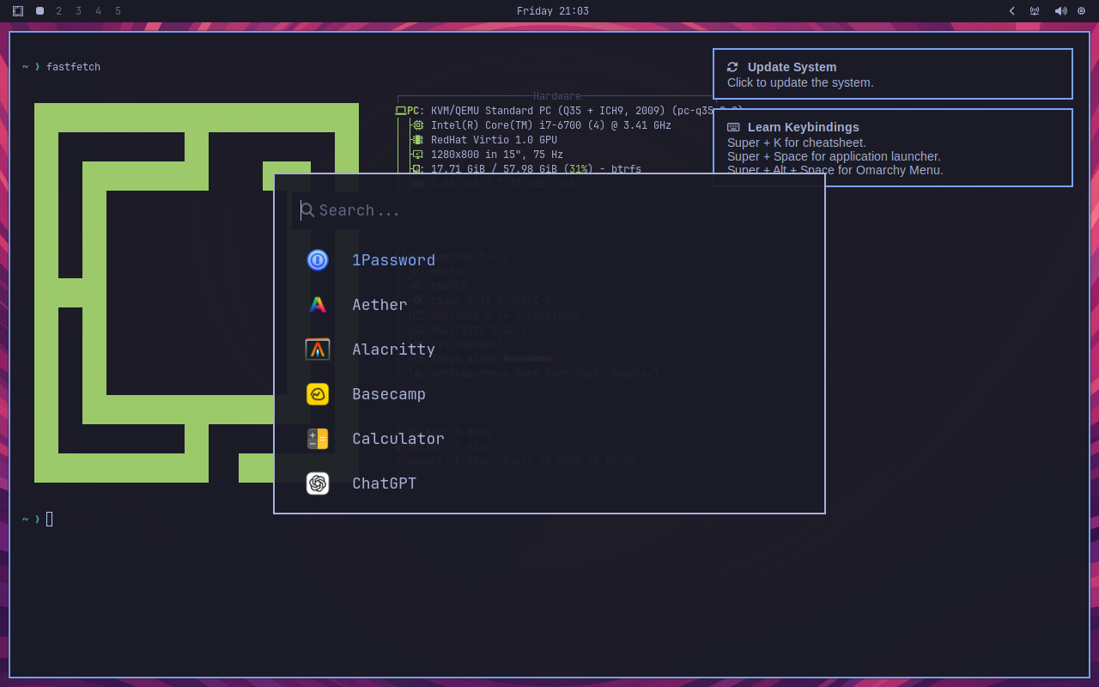Click the Omarchy window icon at top left
The height and width of the screenshot is (687, 1099).
point(17,11)
